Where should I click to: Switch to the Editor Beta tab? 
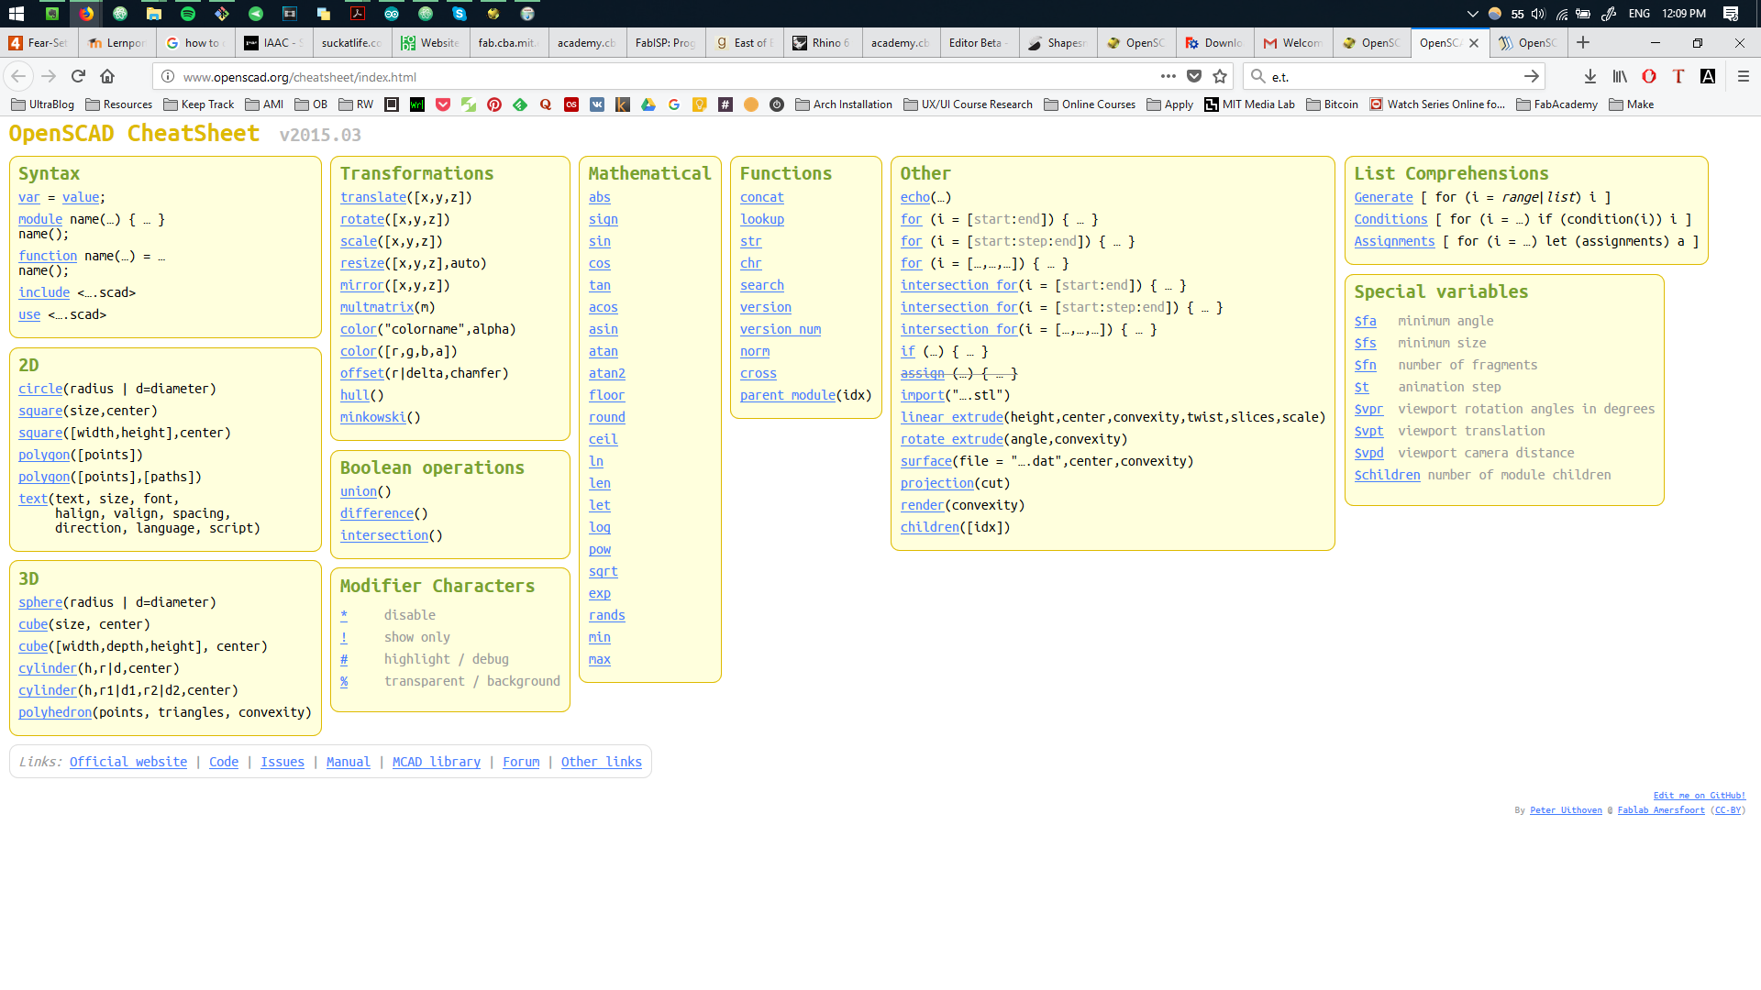980,43
